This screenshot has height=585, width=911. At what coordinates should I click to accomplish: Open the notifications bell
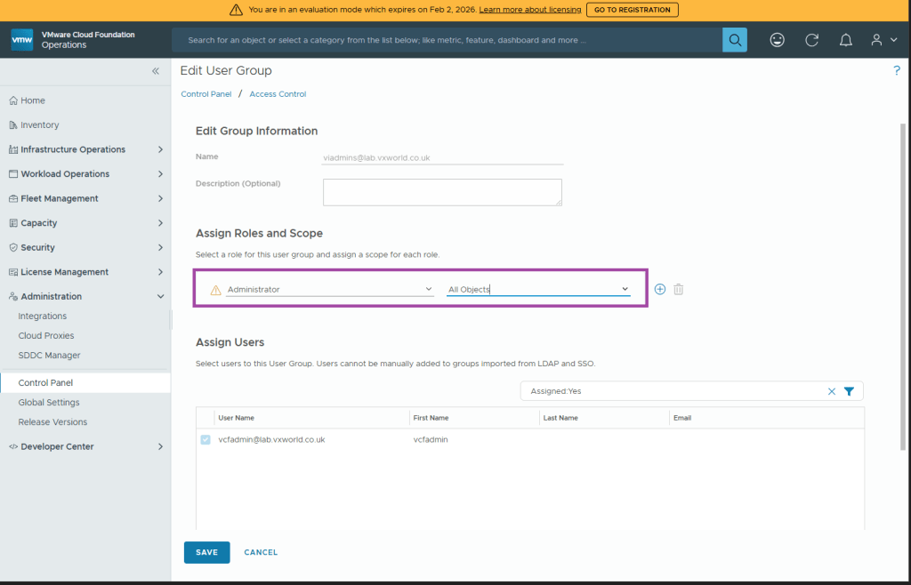click(846, 40)
